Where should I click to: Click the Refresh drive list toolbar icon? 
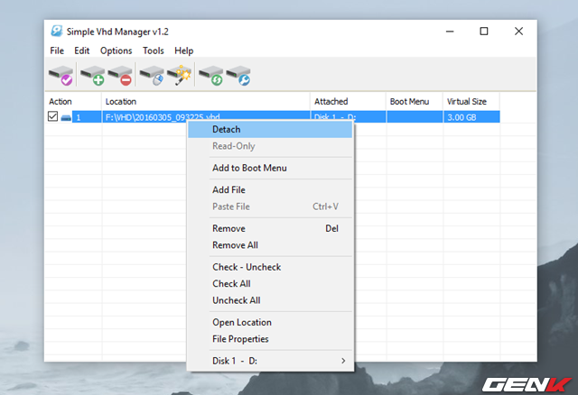coord(211,75)
